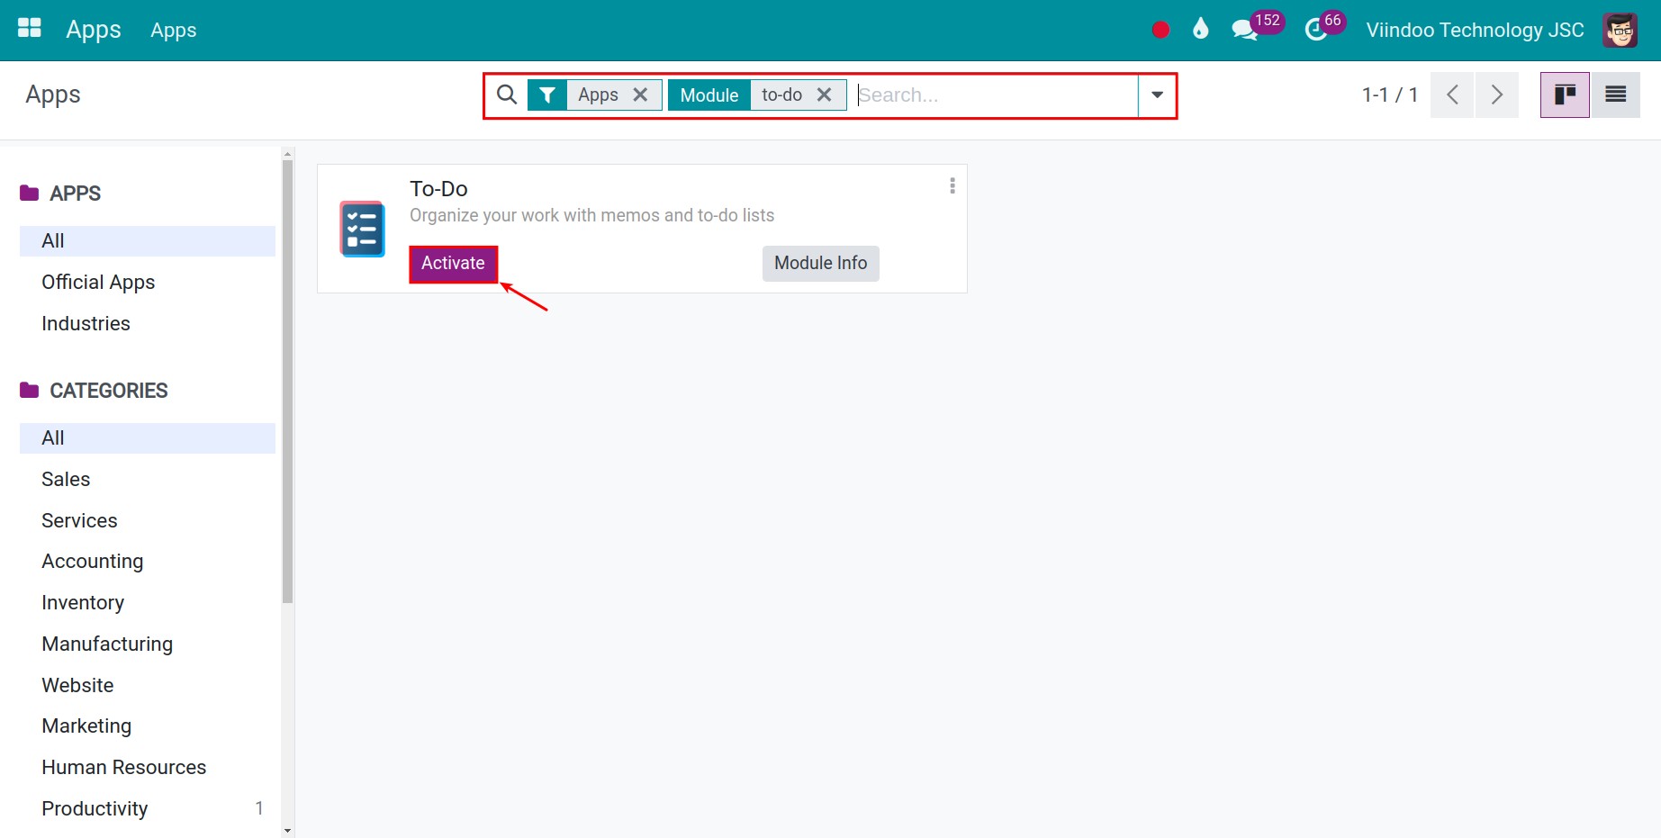
Task: Click the Apps title in top navbar
Action: pos(94,30)
